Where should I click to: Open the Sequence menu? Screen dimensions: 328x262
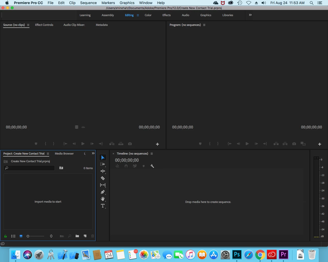click(88, 3)
